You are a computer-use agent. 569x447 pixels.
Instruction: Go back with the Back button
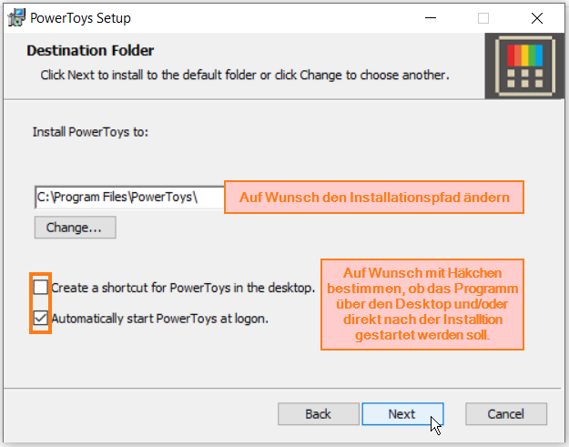pyautogui.click(x=319, y=414)
